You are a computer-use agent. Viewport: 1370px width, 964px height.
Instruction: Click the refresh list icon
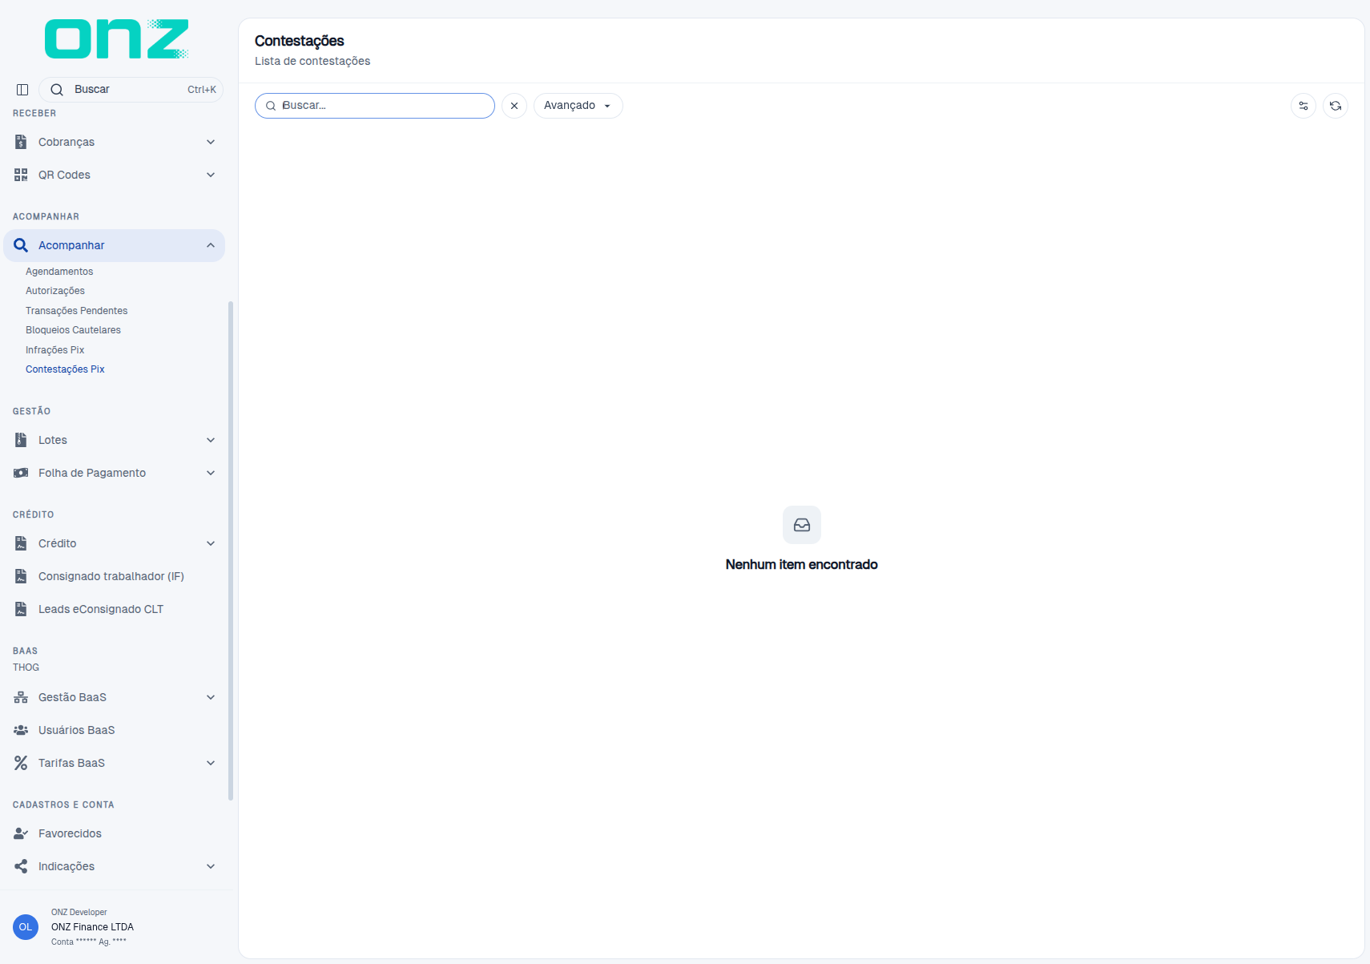pyautogui.click(x=1336, y=106)
